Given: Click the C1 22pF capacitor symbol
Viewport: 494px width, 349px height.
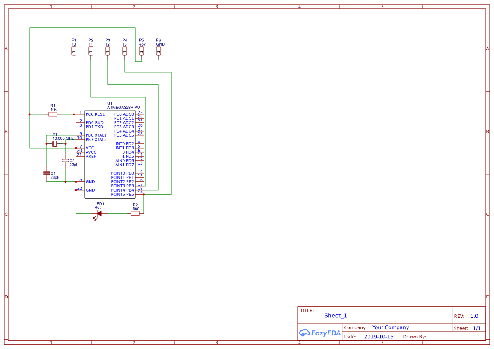Looking at the screenshot, I should (x=46, y=174).
